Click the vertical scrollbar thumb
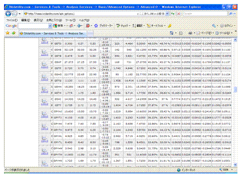The image size is (241, 181). [235, 89]
